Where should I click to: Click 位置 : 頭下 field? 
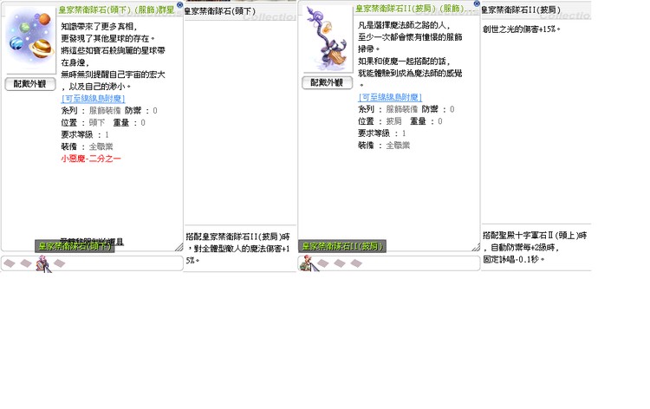pyautogui.click(x=83, y=123)
